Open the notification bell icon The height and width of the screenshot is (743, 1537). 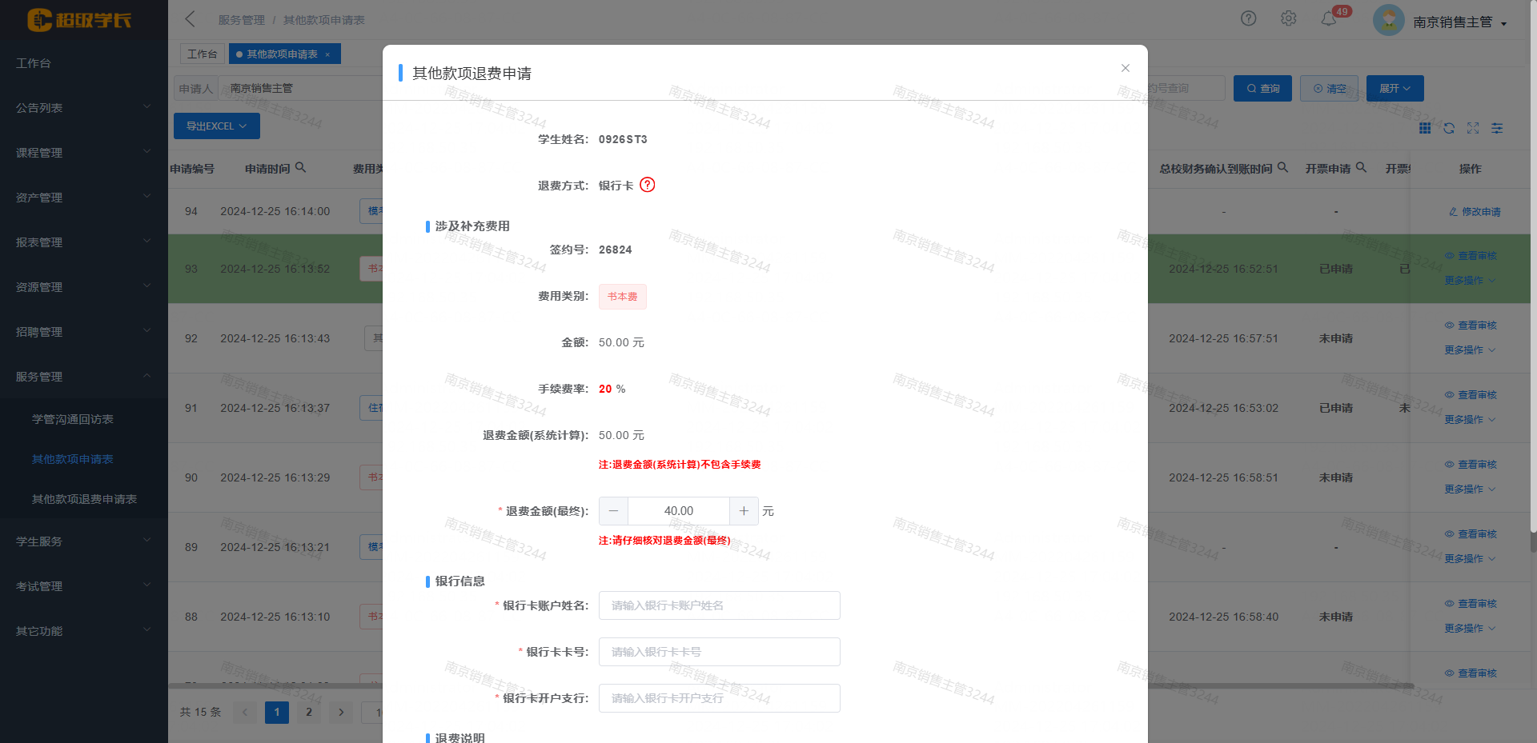click(x=1329, y=19)
